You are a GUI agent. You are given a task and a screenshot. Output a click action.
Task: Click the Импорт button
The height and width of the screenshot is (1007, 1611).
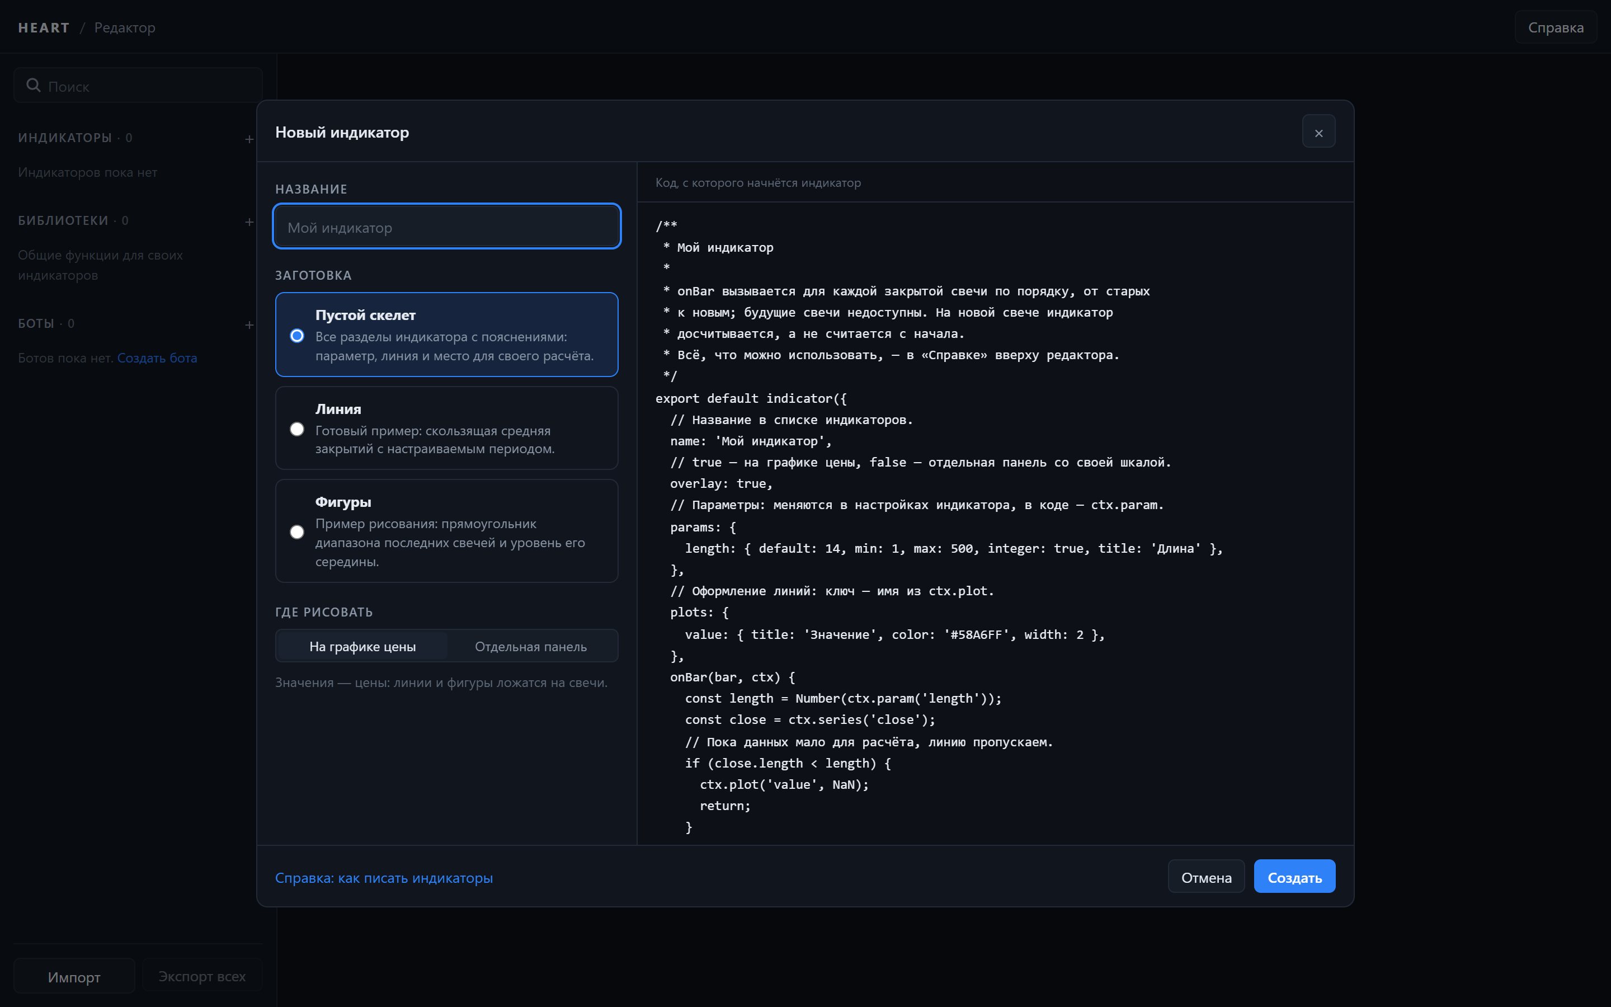[x=74, y=976]
